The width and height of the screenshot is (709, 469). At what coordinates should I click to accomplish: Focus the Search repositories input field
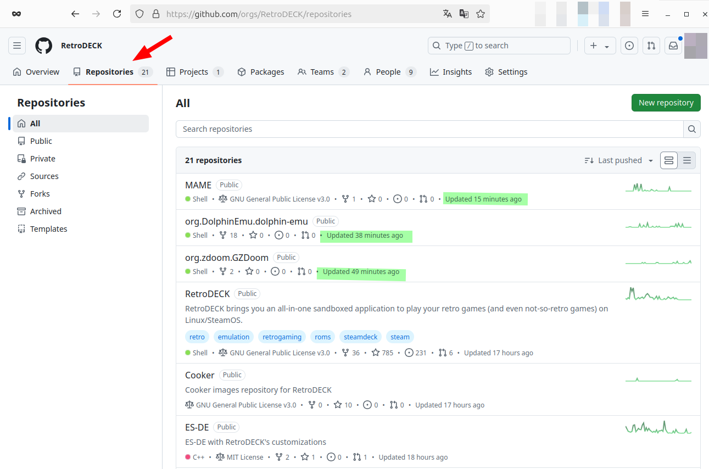pos(429,129)
